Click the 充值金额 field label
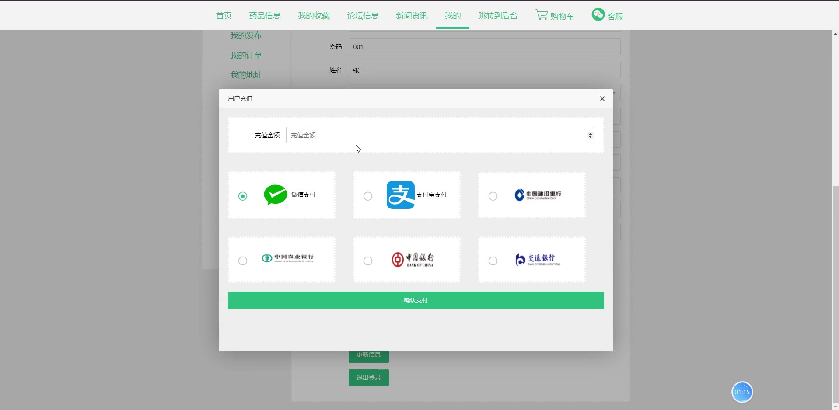 point(267,135)
